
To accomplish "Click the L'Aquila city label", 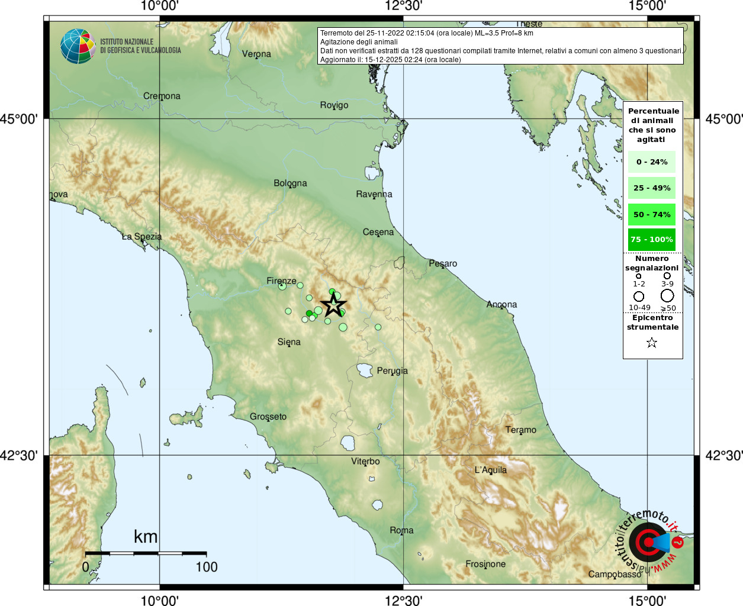I will click(x=491, y=470).
